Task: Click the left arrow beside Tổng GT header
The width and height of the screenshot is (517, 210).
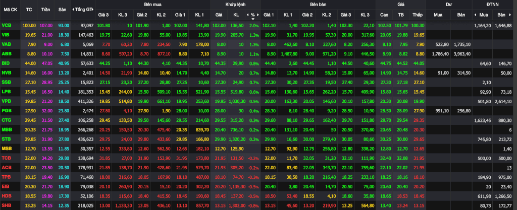Action: 73,10
